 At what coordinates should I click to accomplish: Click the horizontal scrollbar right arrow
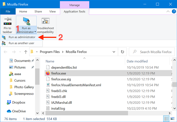pos(170,113)
